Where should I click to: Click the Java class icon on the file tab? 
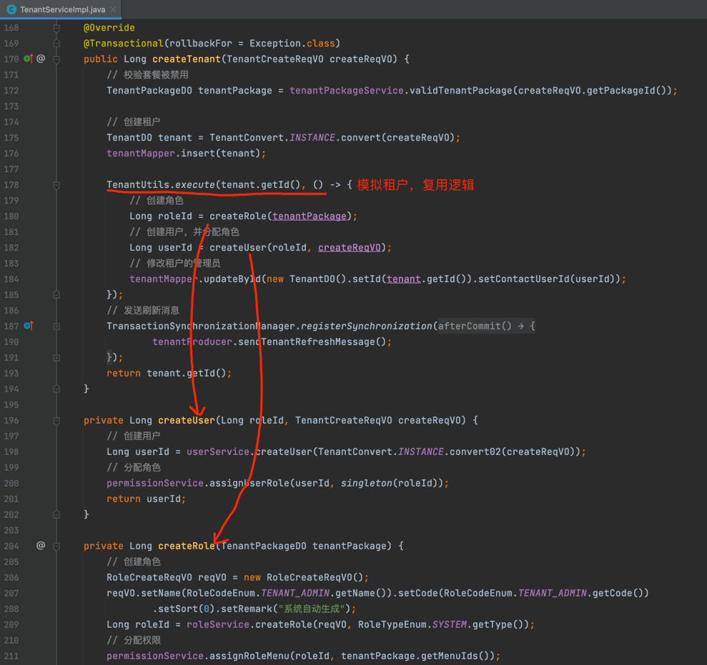coord(11,9)
